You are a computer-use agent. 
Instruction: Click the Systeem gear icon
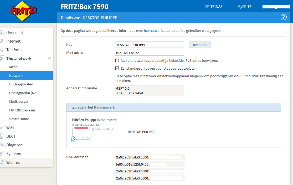(2, 154)
